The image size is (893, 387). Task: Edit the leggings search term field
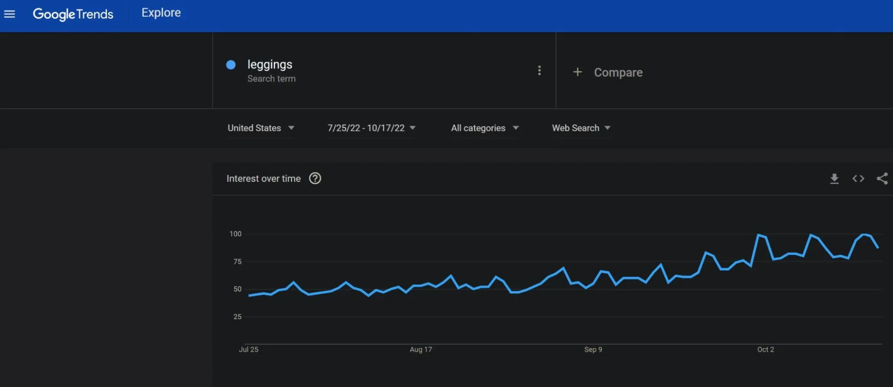point(270,65)
